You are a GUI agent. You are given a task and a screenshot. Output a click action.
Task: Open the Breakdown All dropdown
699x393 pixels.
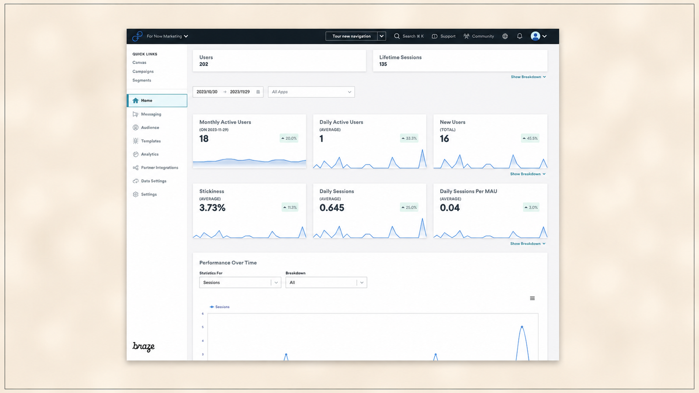[x=326, y=283]
